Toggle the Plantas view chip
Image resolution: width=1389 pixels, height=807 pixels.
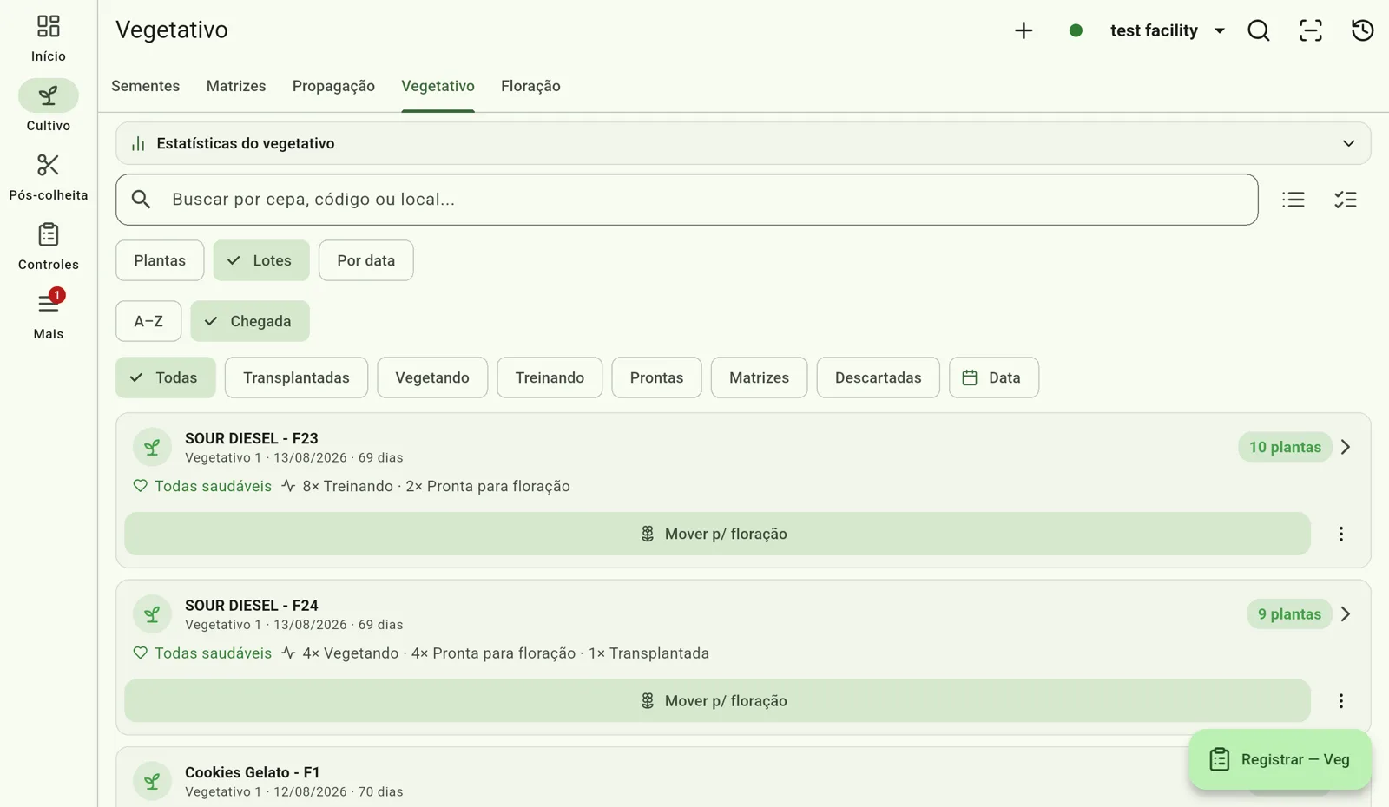click(160, 260)
